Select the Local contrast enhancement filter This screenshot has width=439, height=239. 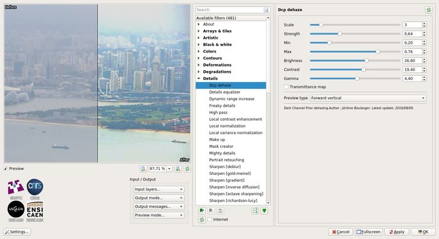pyautogui.click(x=235, y=119)
